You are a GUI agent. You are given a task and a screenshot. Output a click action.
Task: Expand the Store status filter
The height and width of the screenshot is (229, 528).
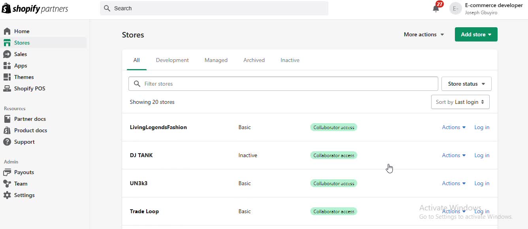[466, 84]
